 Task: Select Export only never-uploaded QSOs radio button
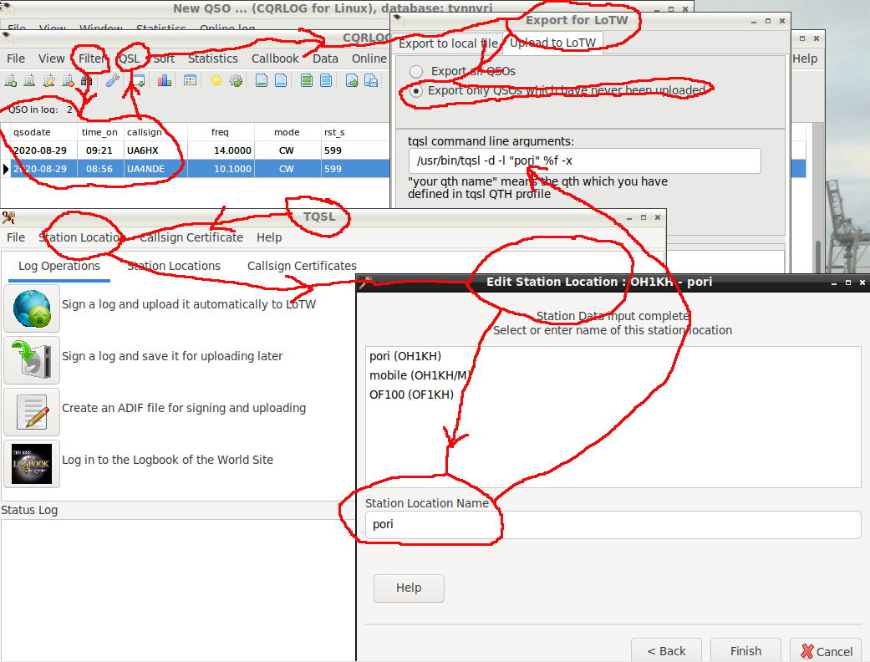coord(416,91)
